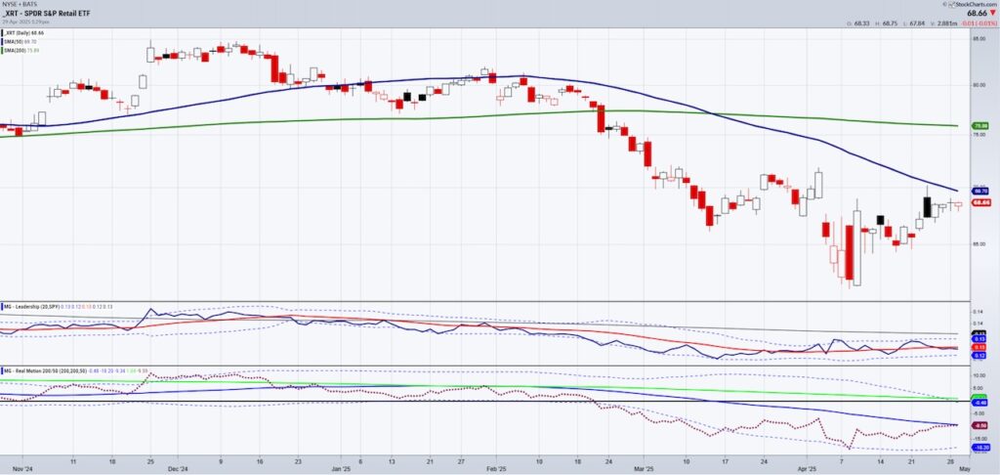Viewport: 1000px width, 475px height.
Task: Click the red current price tag 68.66
Action: click(980, 202)
